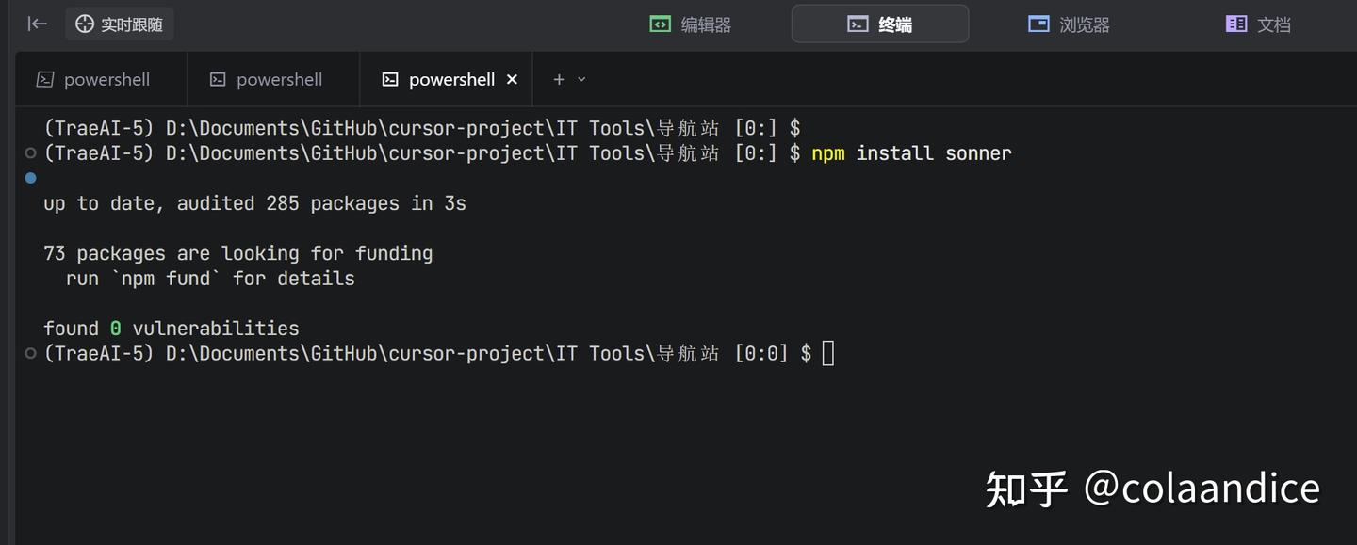
Task: Click the circle marker on the last prompt line
Action: [31, 354]
